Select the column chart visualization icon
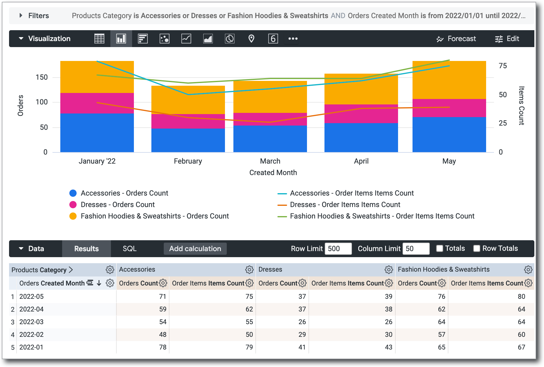This screenshot has height=367, width=544. pyautogui.click(x=121, y=39)
